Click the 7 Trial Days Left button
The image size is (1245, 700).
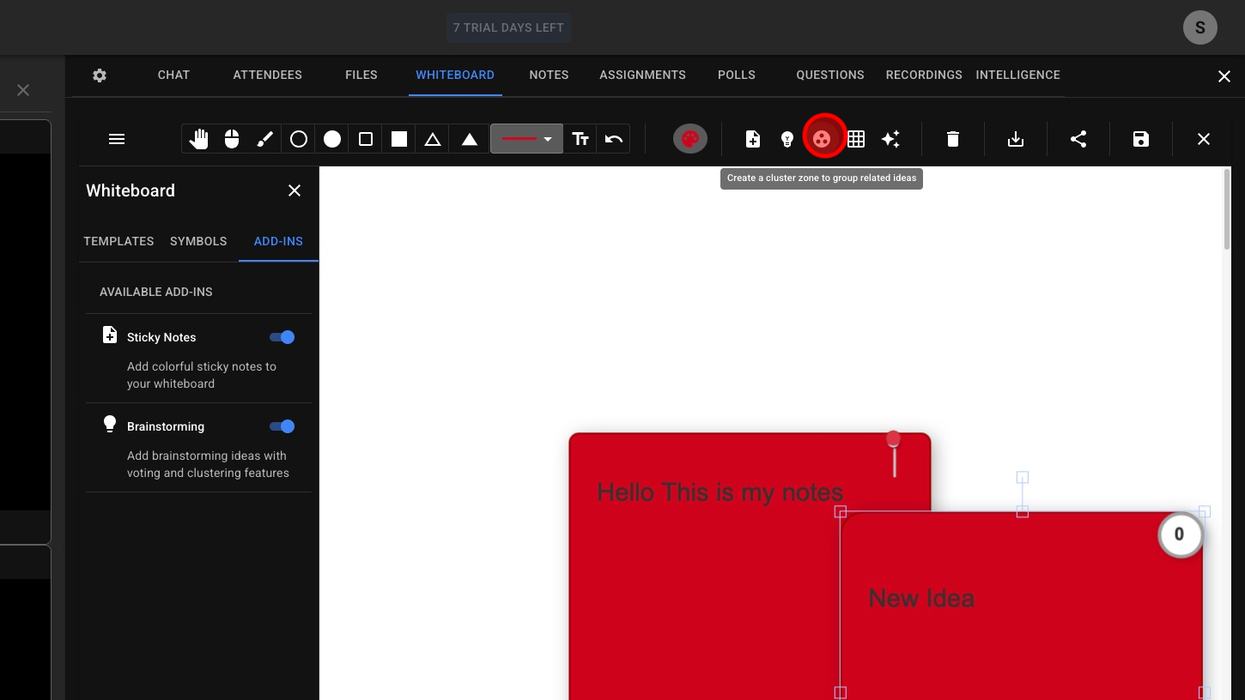pos(508,27)
